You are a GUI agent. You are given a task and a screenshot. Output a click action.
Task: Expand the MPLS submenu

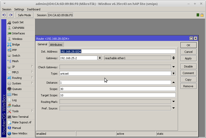[32, 72]
